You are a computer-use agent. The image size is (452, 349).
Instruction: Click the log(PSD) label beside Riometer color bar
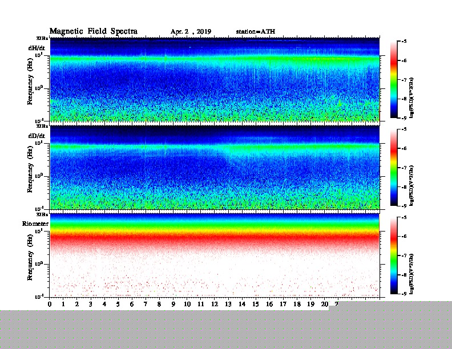(411, 274)
